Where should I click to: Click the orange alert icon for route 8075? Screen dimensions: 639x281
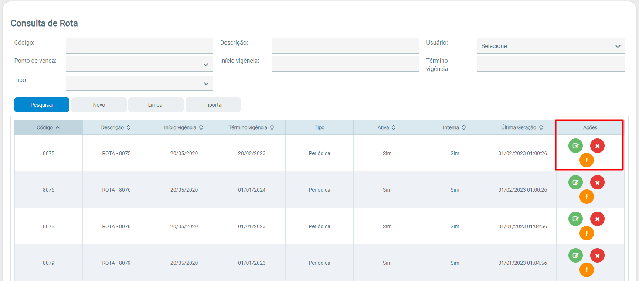point(587,160)
